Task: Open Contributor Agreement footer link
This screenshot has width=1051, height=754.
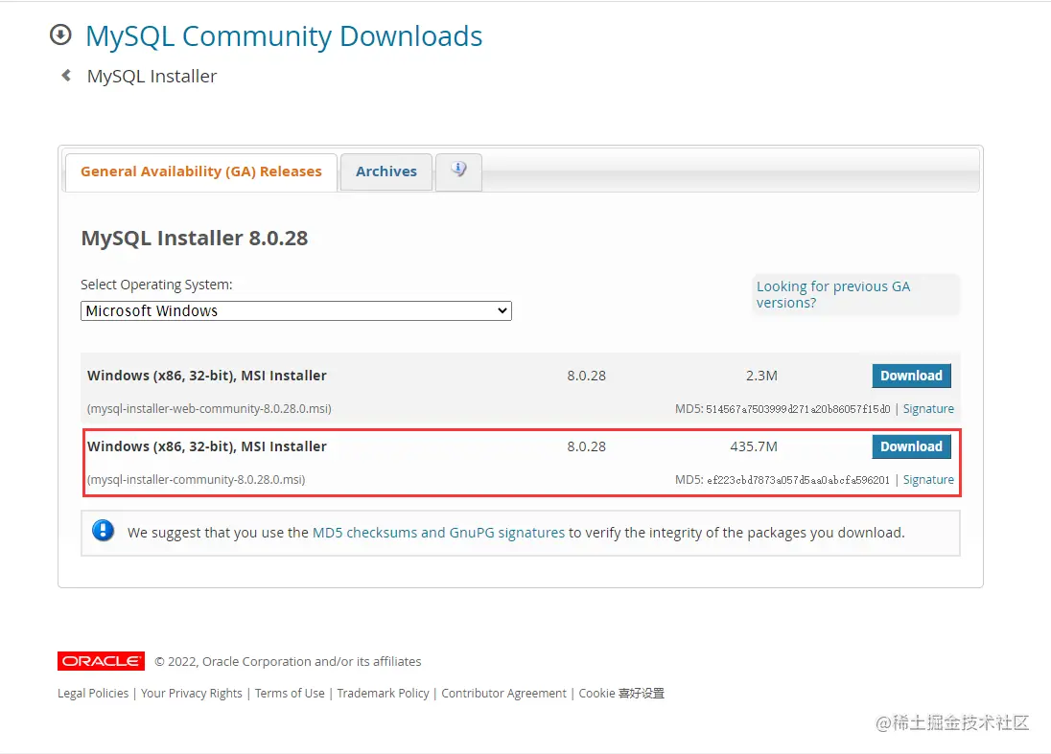Action: click(503, 693)
